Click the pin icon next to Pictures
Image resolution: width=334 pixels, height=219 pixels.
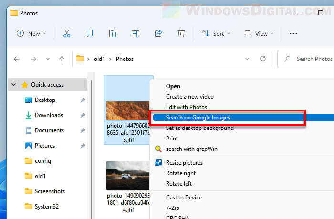pyautogui.click(x=83, y=146)
